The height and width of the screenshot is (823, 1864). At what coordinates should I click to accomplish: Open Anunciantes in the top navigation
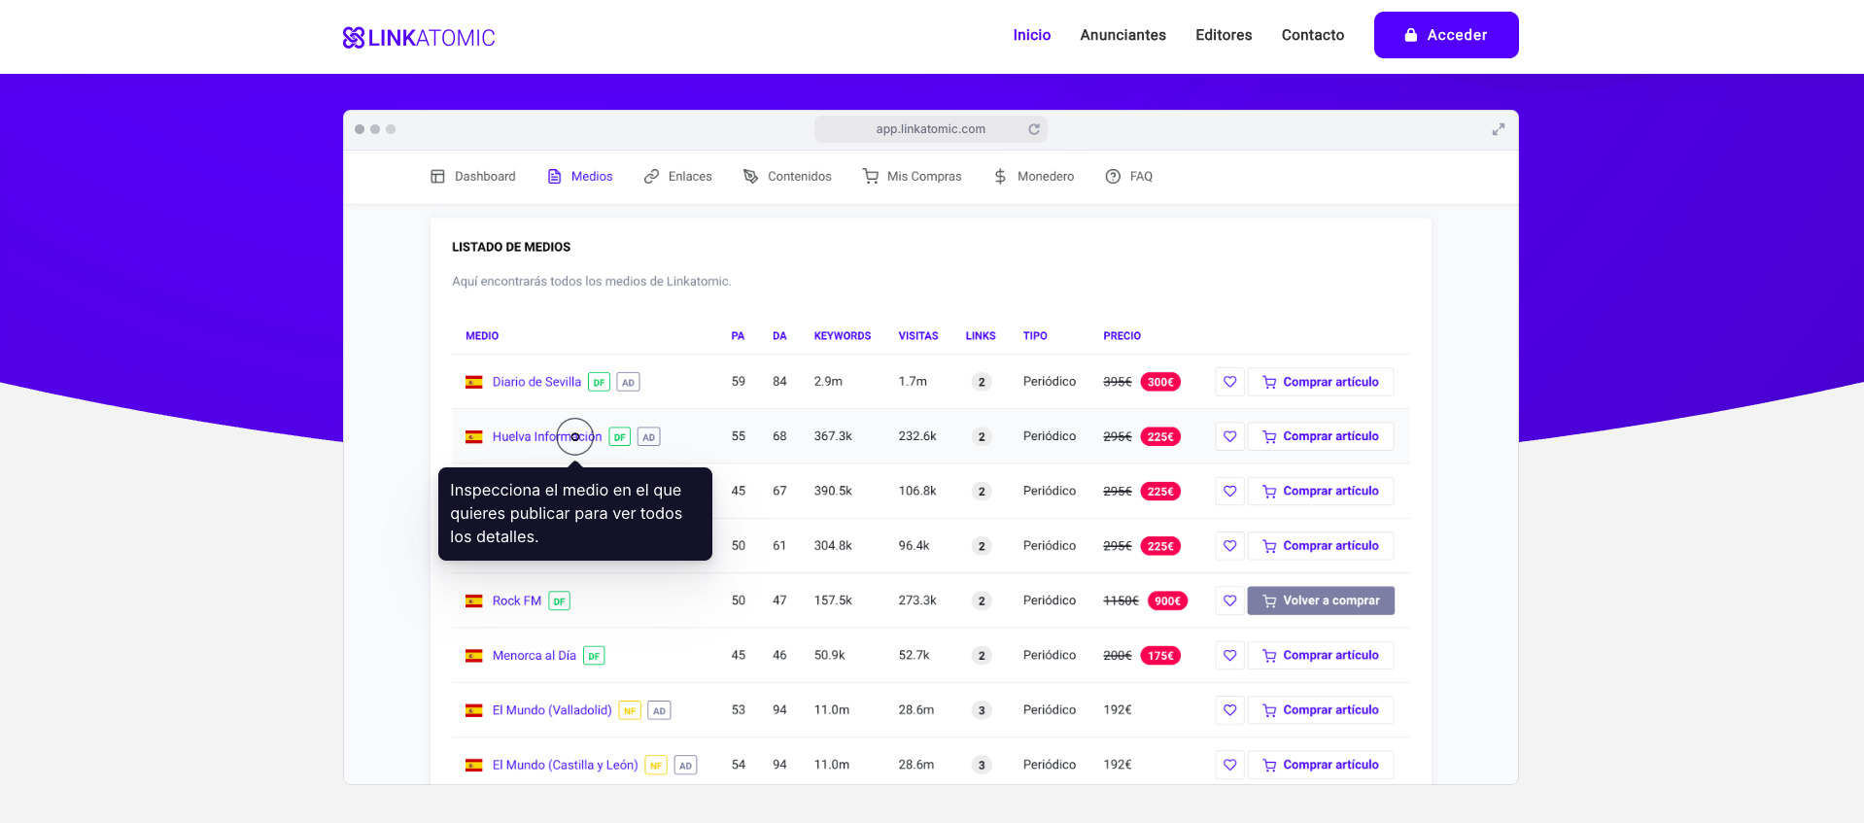click(x=1122, y=35)
